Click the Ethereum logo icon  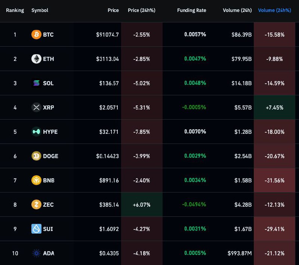pos(36,59)
